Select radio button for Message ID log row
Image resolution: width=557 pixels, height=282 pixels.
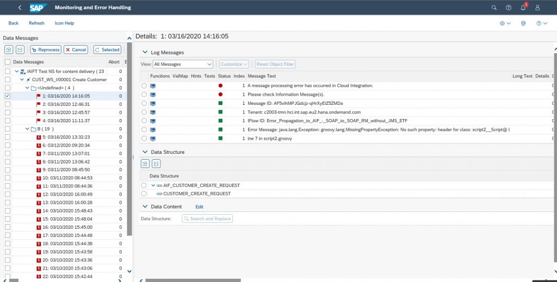144,103
